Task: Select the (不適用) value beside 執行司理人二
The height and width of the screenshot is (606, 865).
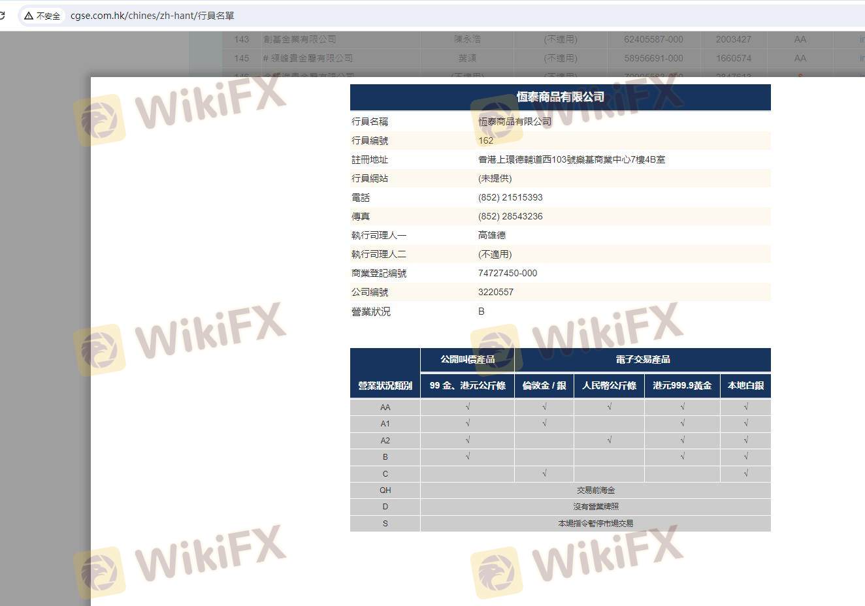Action: coord(495,254)
